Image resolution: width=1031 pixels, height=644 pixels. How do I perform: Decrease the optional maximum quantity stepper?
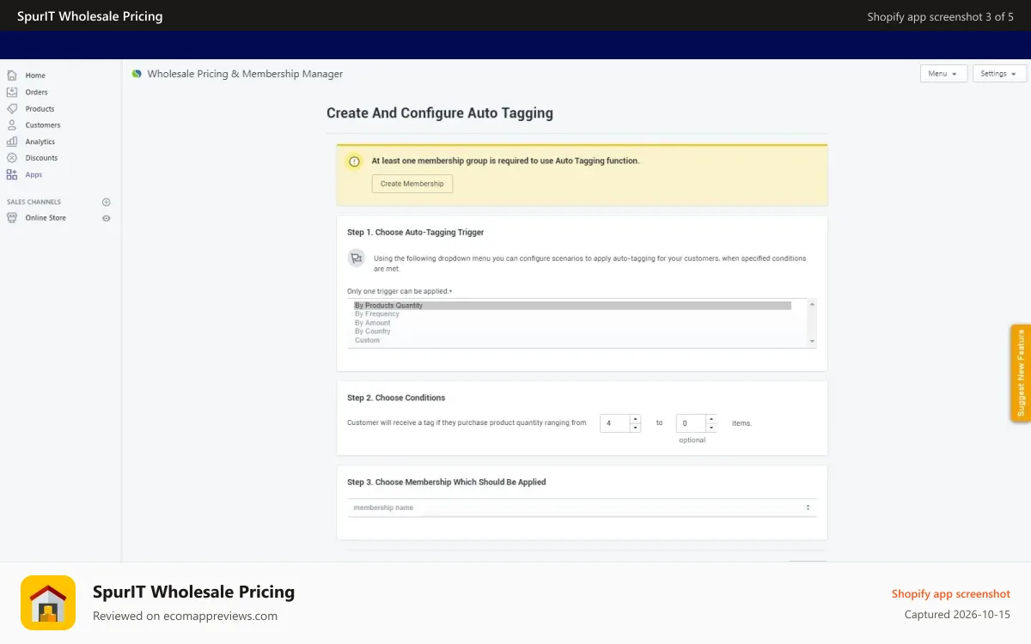point(711,427)
